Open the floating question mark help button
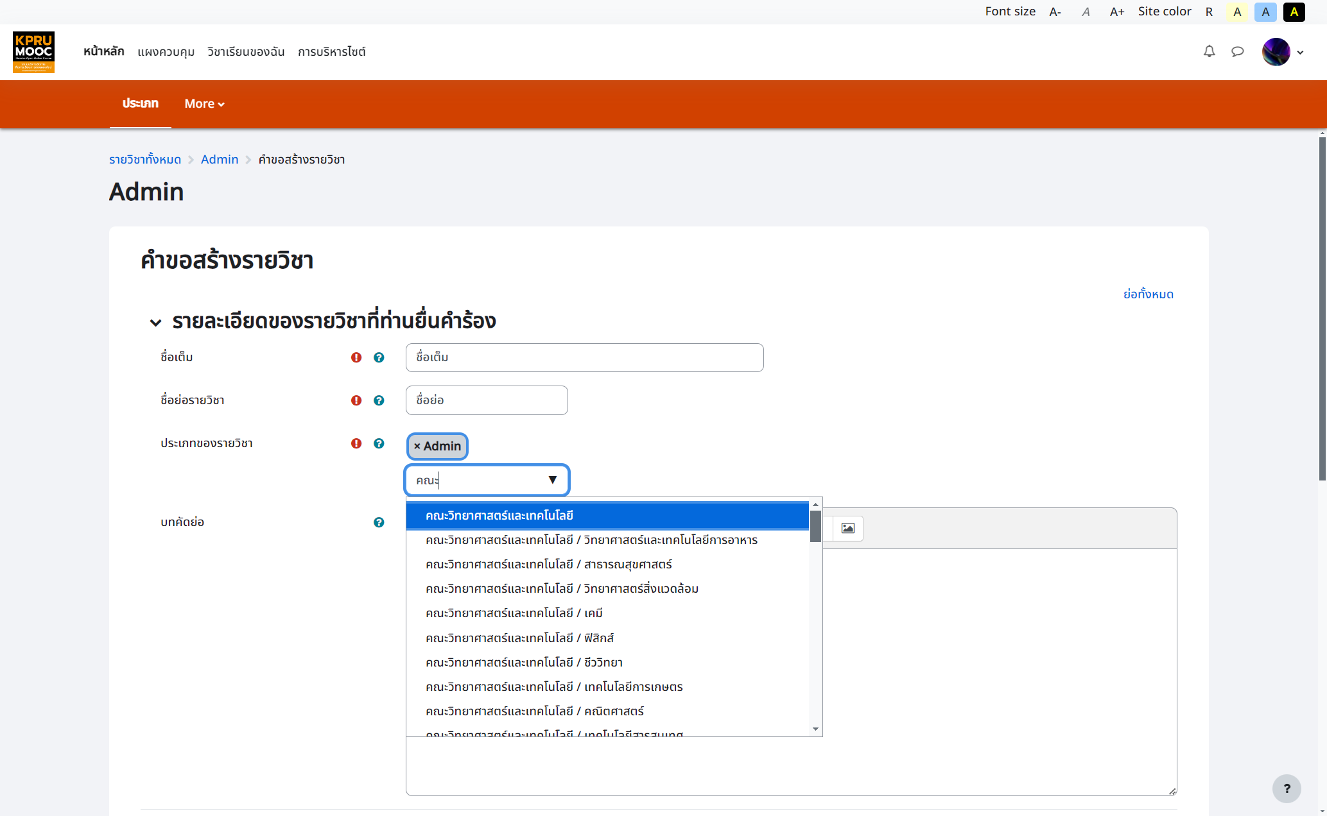 (x=1287, y=788)
